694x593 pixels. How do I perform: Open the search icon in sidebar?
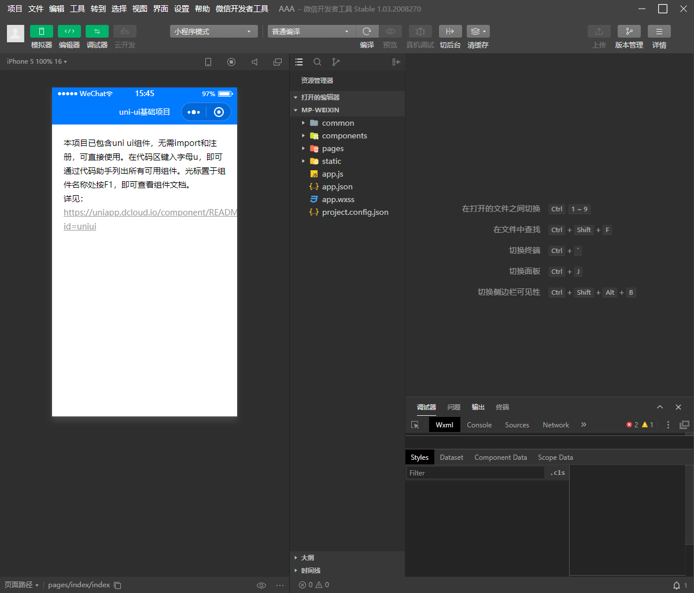pos(318,62)
